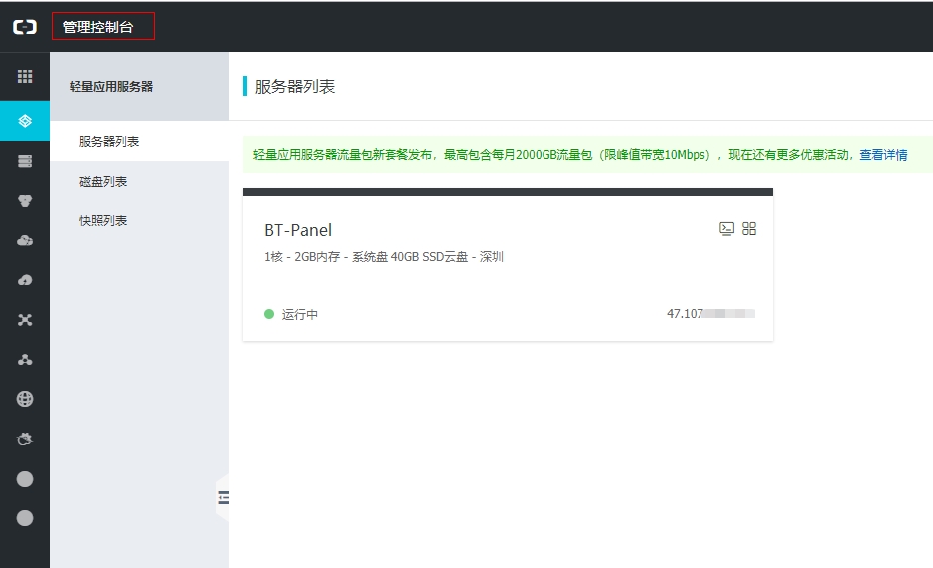Open the cloud sidebar icon with cutouts
This screenshot has height=568, width=933.
(25, 240)
